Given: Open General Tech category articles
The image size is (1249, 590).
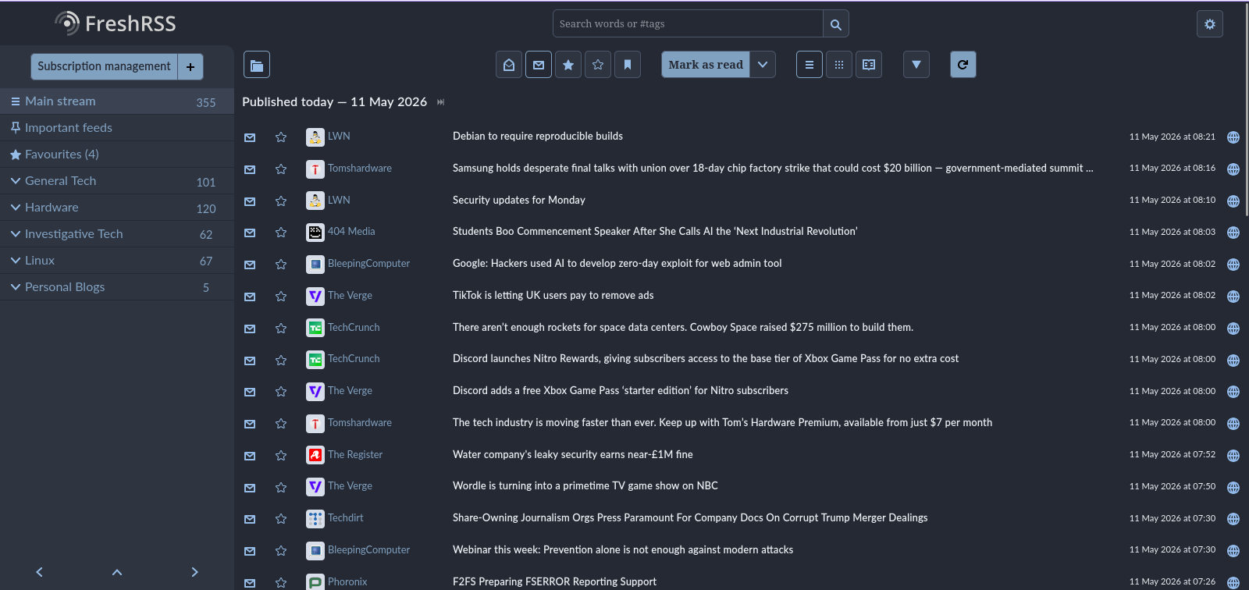Looking at the screenshot, I should tap(61, 181).
